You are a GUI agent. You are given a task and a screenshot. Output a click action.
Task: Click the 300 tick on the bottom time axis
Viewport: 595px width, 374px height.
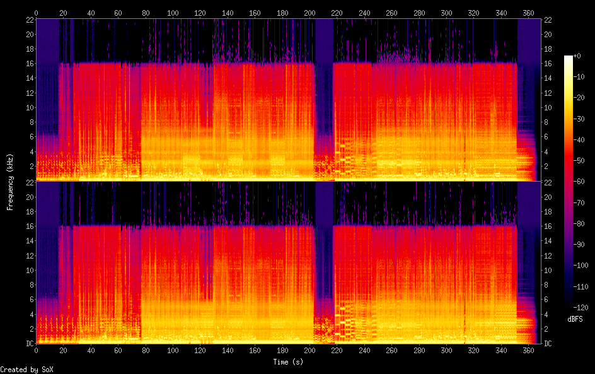(446, 349)
